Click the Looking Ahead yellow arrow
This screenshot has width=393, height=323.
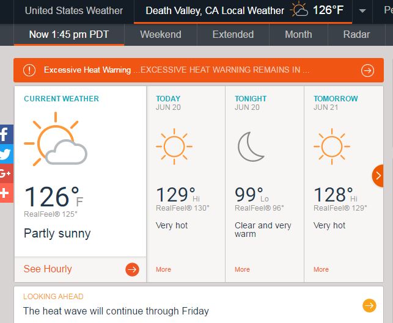[x=369, y=305]
